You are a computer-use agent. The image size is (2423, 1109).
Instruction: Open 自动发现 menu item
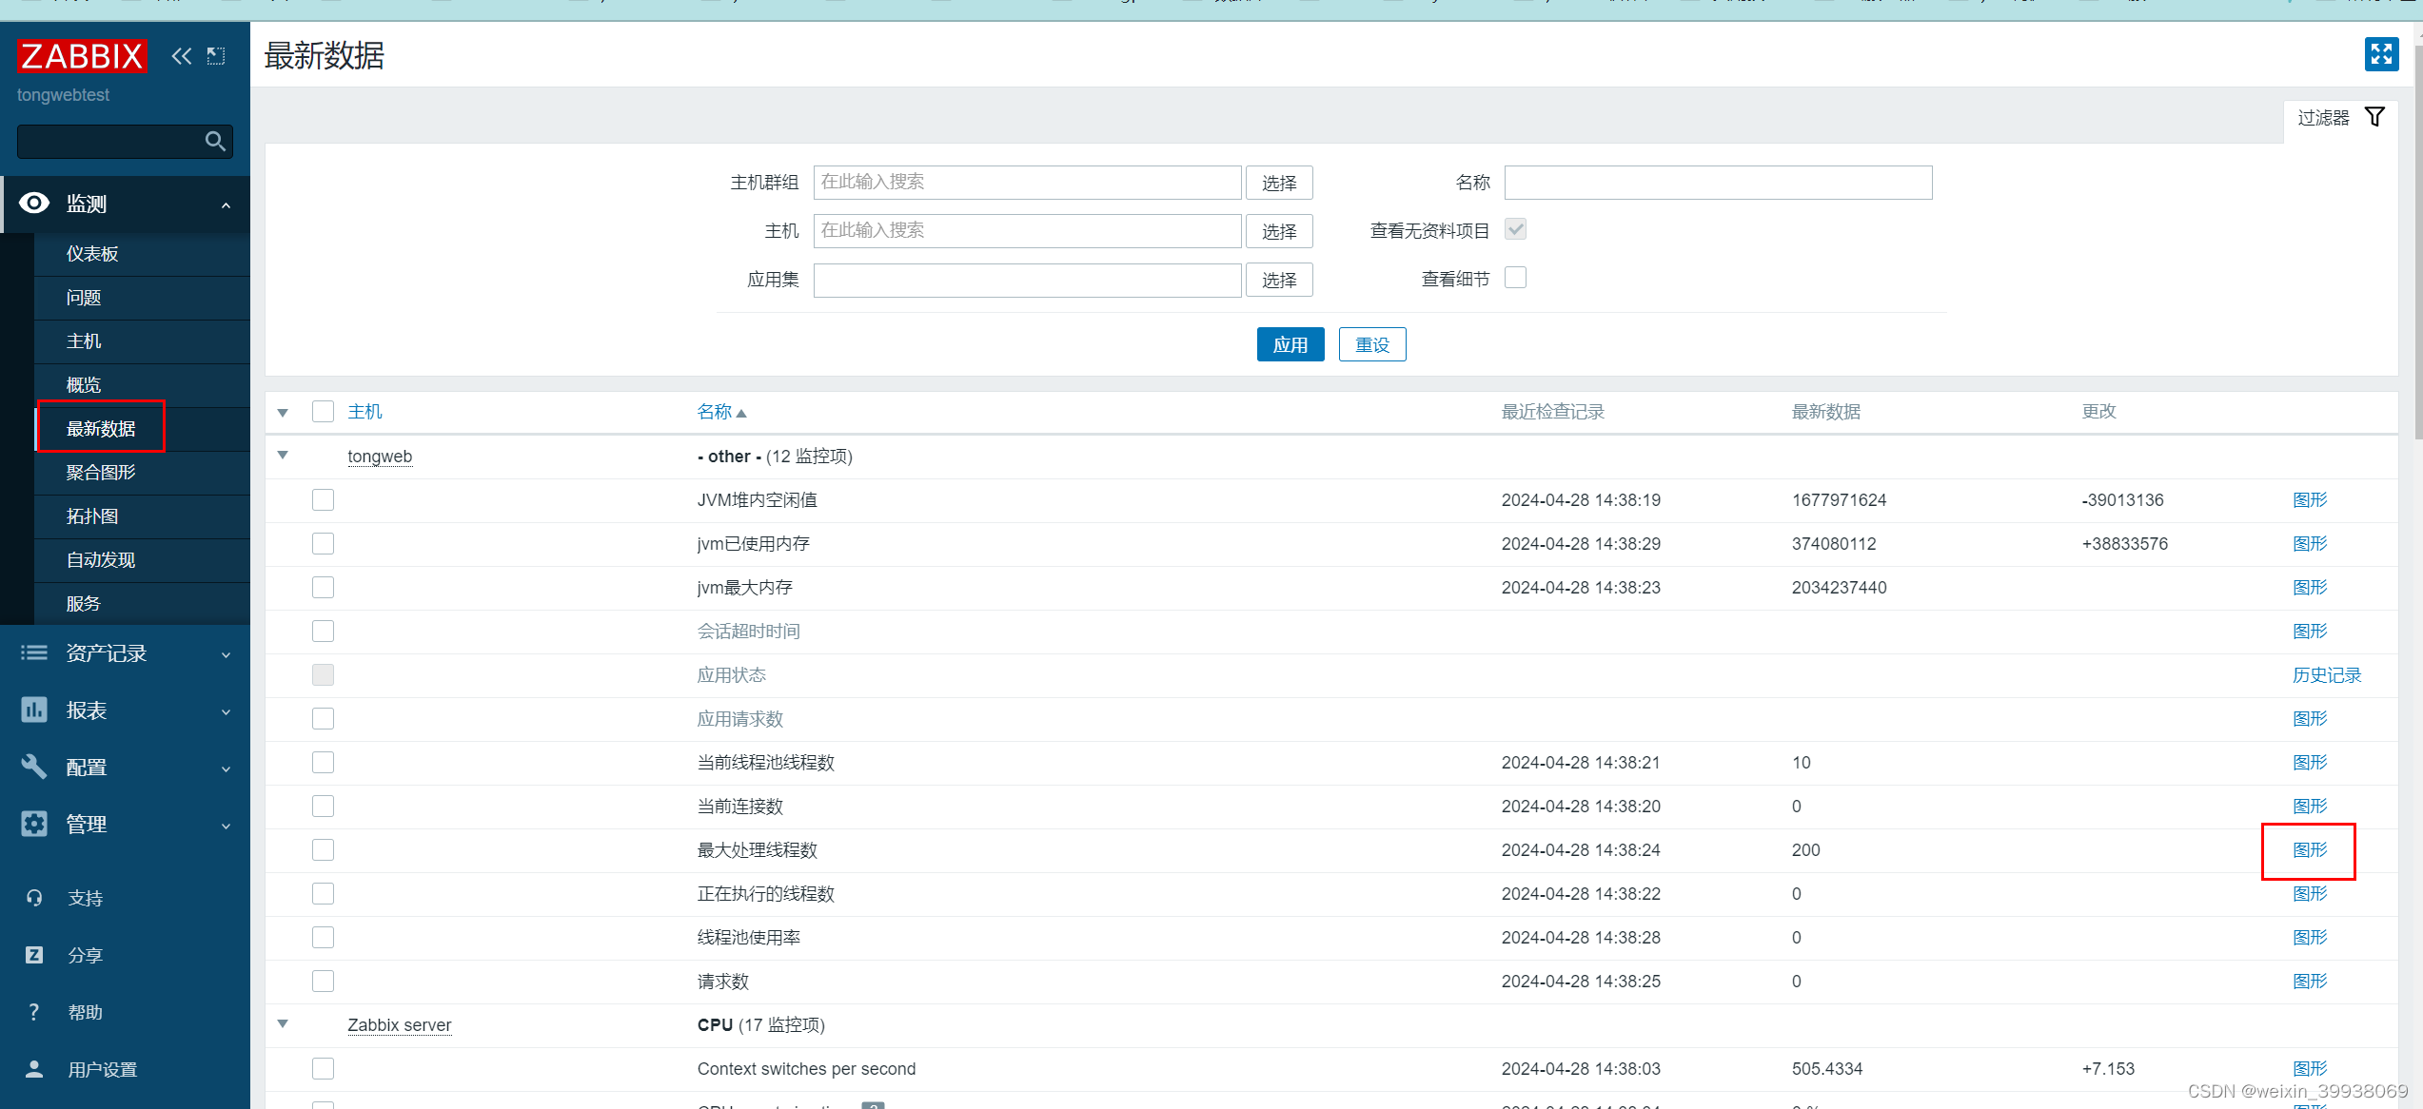click(x=143, y=560)
